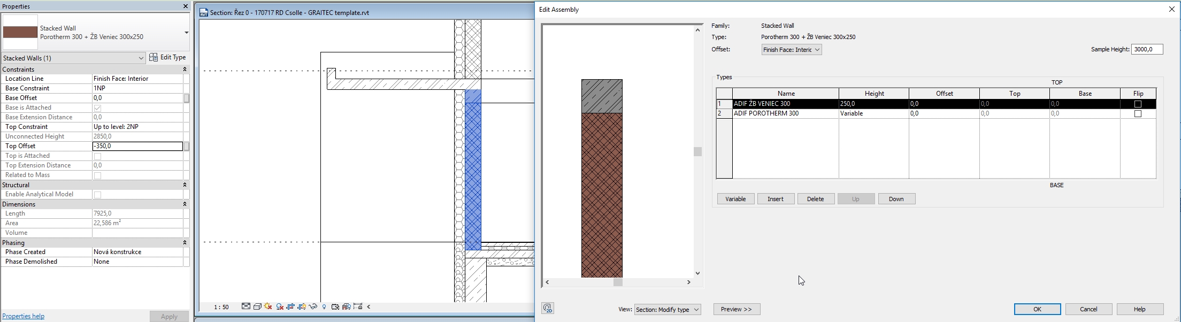Click Edit Type button in Properties

[167, 58]
